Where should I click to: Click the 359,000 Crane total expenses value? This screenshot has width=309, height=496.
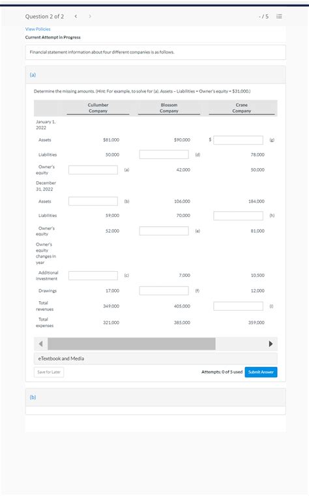tap(256, 323)
